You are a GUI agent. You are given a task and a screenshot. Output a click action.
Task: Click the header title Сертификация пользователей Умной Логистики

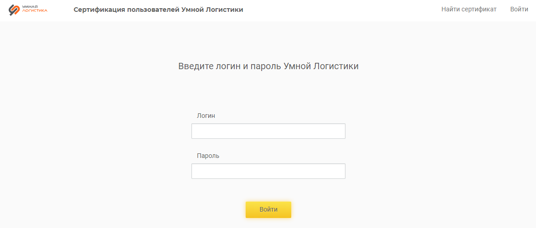point(158,10)
